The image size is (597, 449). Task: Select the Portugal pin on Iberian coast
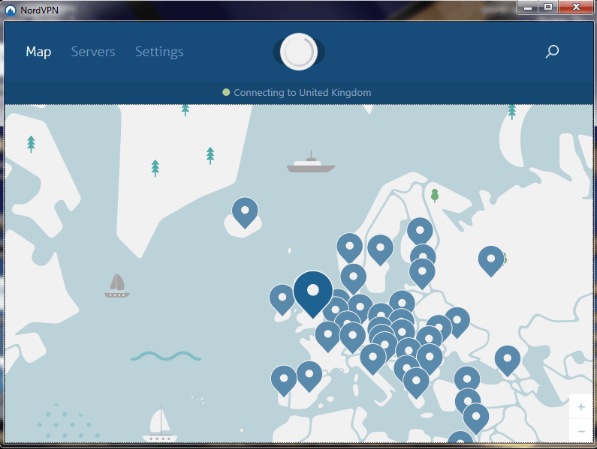coord(283,379)
